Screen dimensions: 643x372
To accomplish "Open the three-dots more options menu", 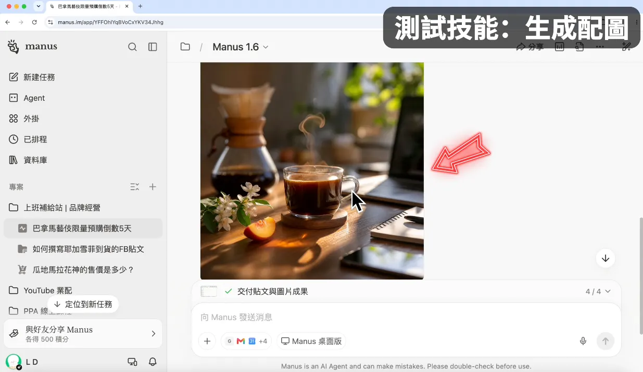I will tap(600, 47).
